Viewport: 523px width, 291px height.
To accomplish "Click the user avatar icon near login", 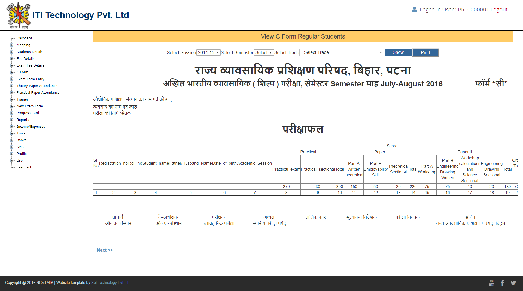I will point(414,10).
